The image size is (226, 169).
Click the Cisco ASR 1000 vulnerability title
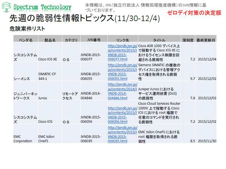(x=159, y=53)
